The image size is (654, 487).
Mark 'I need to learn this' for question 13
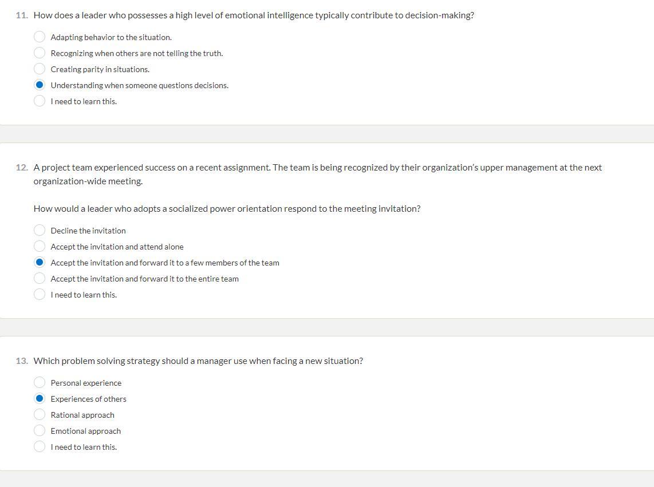pyautogui.click(x=39, y=446)
